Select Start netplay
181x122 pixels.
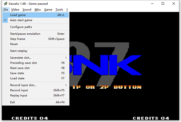pyautogui.click(x=36, y=51)
